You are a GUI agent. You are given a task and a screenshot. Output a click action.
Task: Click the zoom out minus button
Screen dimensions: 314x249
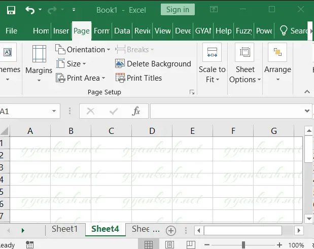click(x=207, y=245)
